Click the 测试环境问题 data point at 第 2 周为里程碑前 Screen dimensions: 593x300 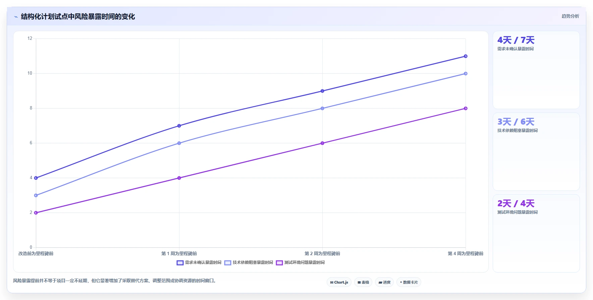coord(322,143)
